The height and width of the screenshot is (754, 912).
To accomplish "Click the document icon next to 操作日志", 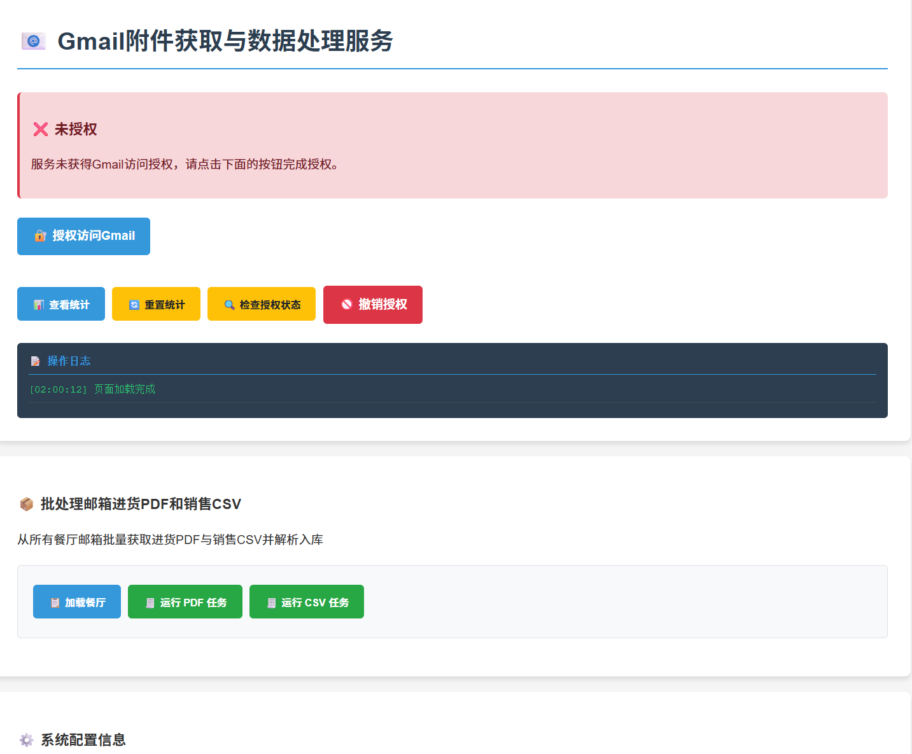I will [36, 361].
